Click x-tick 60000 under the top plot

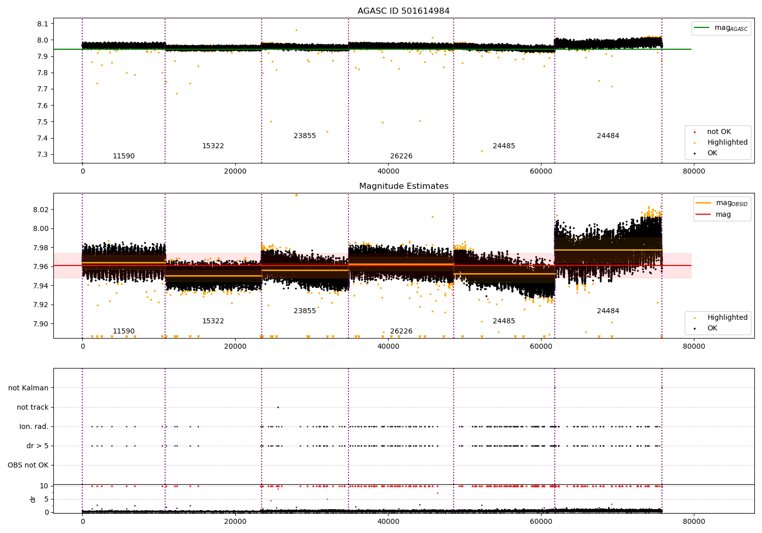tap(541, 172)
